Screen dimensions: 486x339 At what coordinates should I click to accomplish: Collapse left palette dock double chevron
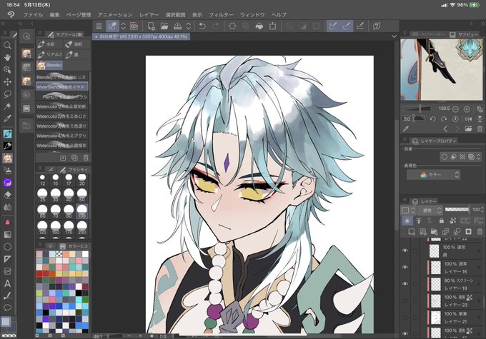tap(3, 24)
